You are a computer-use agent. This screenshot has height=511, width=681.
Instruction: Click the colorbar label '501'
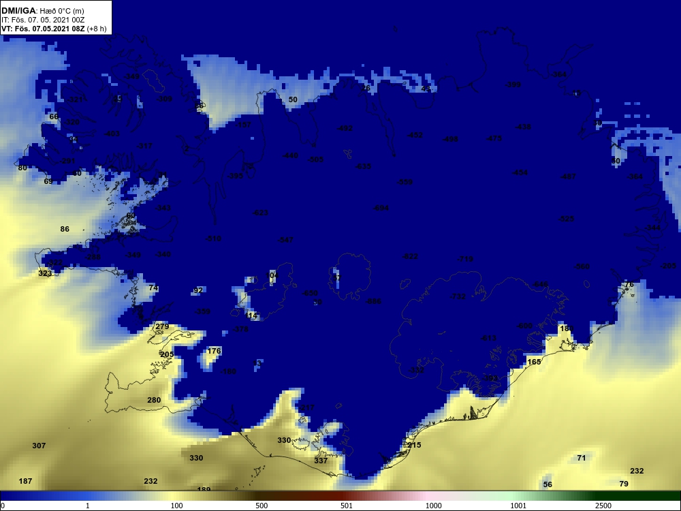347,506
